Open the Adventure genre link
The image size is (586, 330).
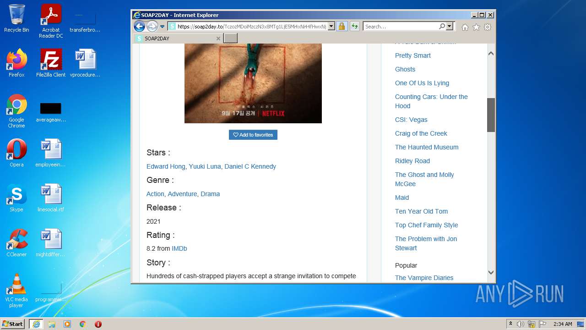(182, 194)
